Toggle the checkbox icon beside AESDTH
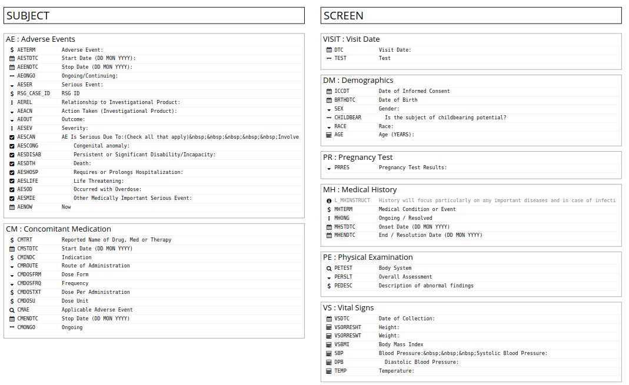Image resolution: width=629 pixels, height=385 pixels. click(12, 164)
